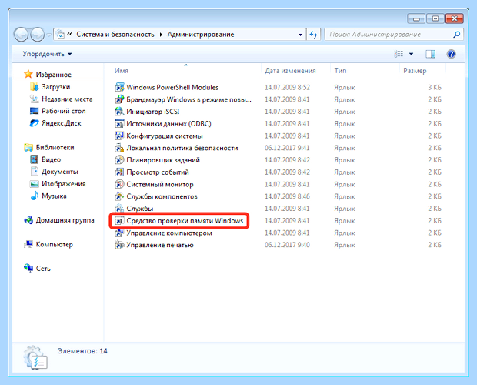This screenshot has width=477, height=385.
Task: Sort by the Дата изменения column header
Action: pos(290,71)
